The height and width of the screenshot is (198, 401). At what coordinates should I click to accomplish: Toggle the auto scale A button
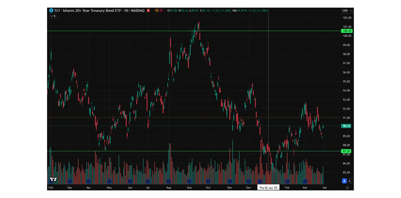click(344, 181)
